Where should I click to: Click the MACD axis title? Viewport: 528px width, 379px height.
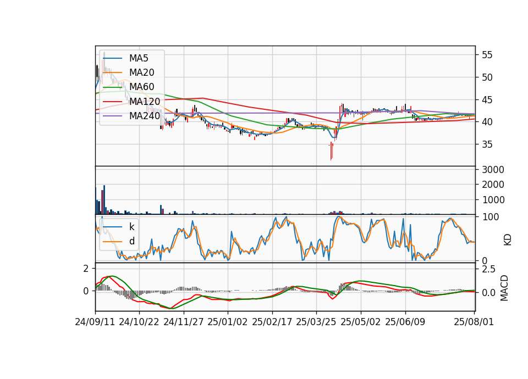(x=504, y=288)
